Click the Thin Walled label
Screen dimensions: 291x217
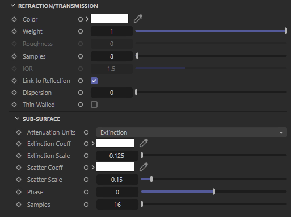point(39,105)
